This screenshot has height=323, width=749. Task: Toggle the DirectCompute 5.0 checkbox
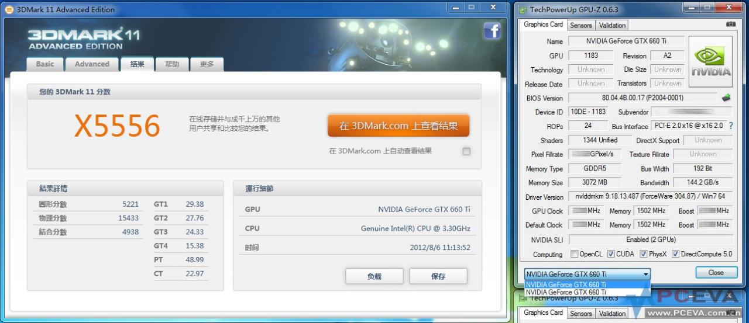tap(675, 254)
